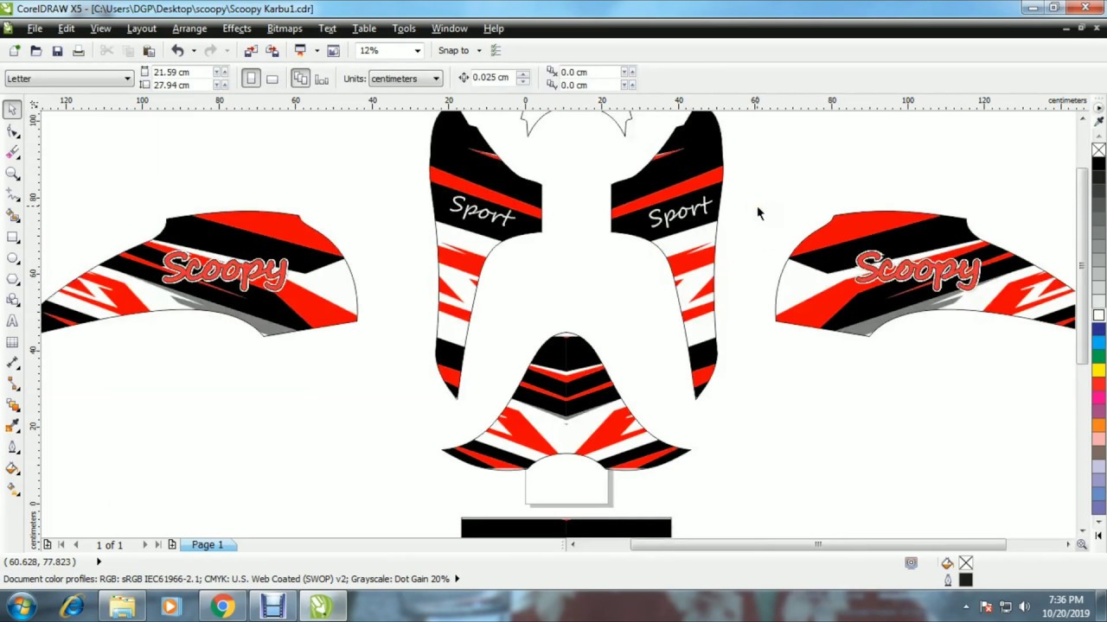Pick the yellow swatch in color palette
This screenshot has height=622, width=1107.
click(x=1098, y=371)
